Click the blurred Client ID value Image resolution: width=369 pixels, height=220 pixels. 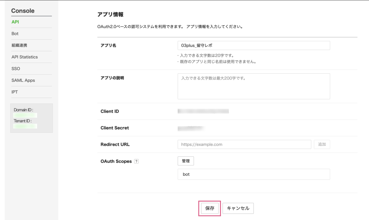(x=203, y=111)
